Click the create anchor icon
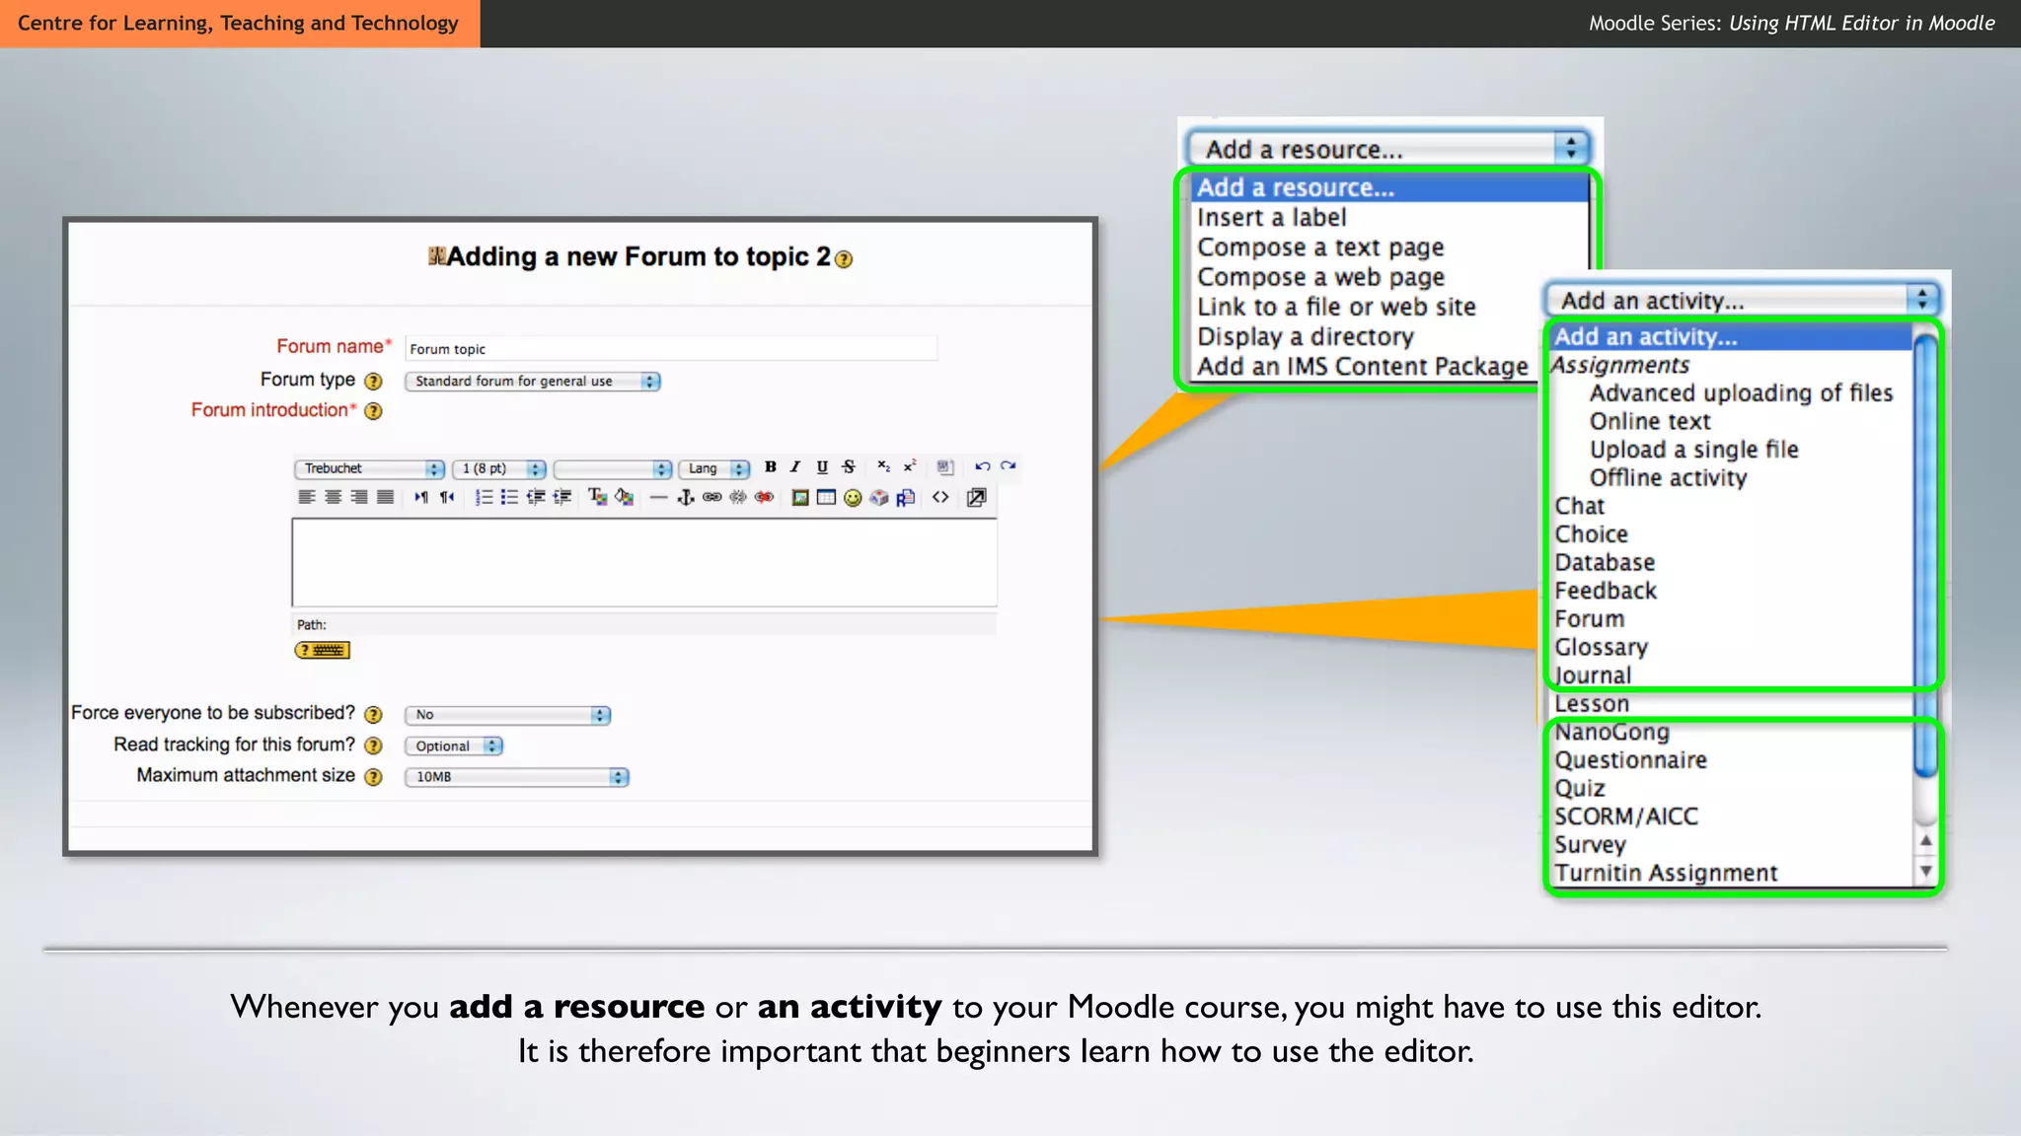 coord(685,498)
